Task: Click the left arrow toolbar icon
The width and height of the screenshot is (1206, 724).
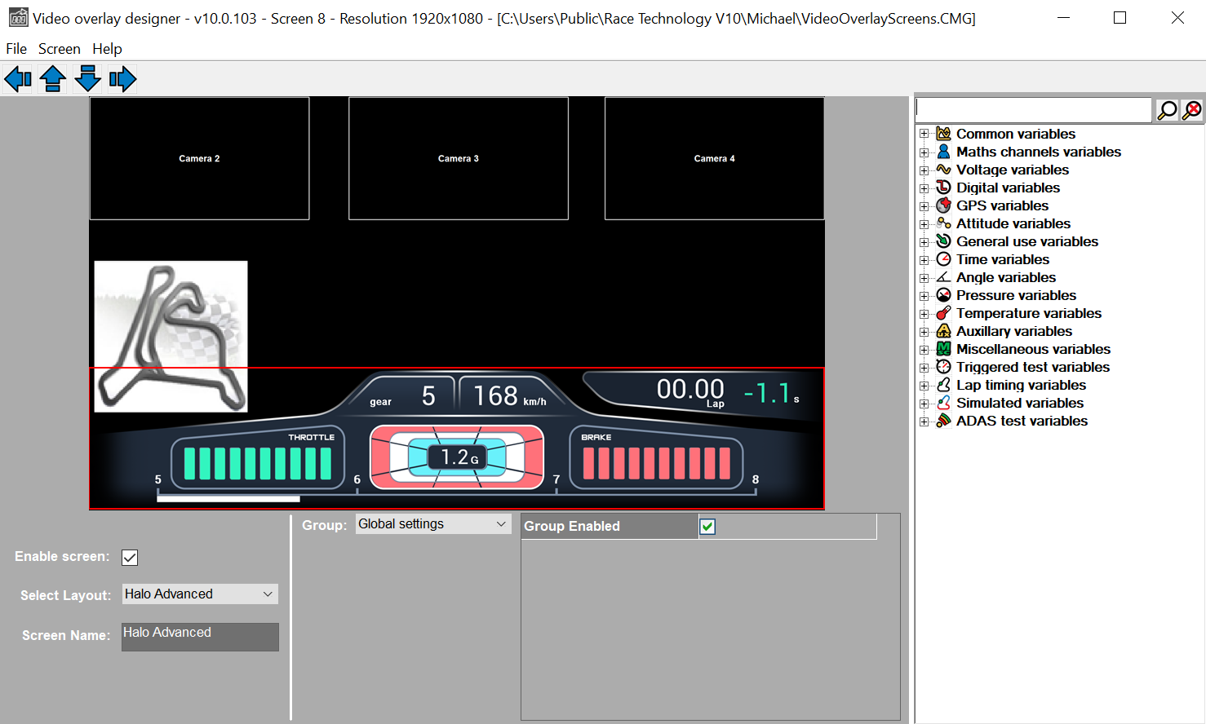Action: [x=18, y=79]
